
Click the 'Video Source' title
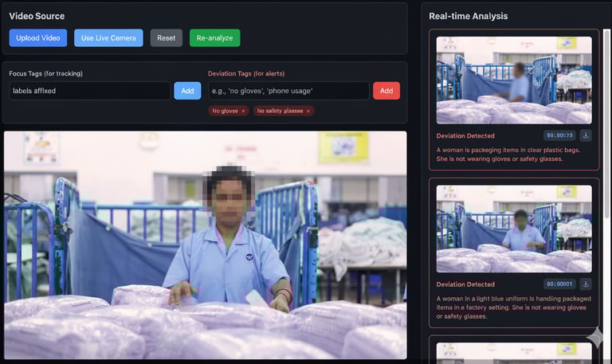click(37, 16)
